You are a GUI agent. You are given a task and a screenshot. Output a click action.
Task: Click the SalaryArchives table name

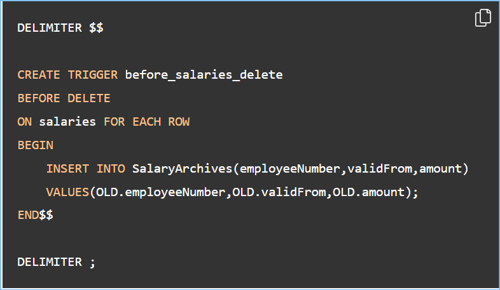tap(182, 169)
